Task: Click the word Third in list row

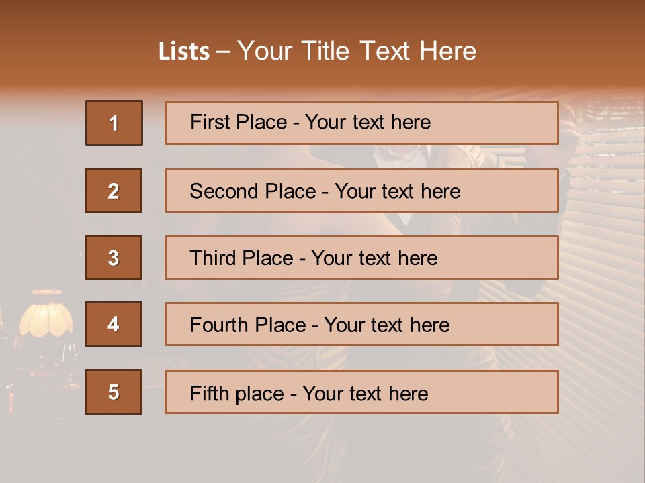Action: 213,258
